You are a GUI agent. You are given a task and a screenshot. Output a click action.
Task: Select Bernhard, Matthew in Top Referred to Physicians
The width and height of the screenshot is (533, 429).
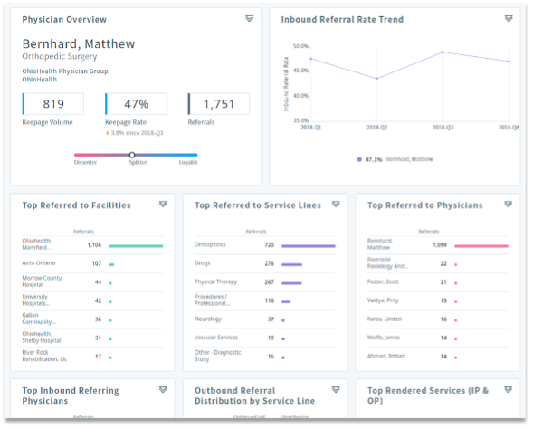(438, 245)
